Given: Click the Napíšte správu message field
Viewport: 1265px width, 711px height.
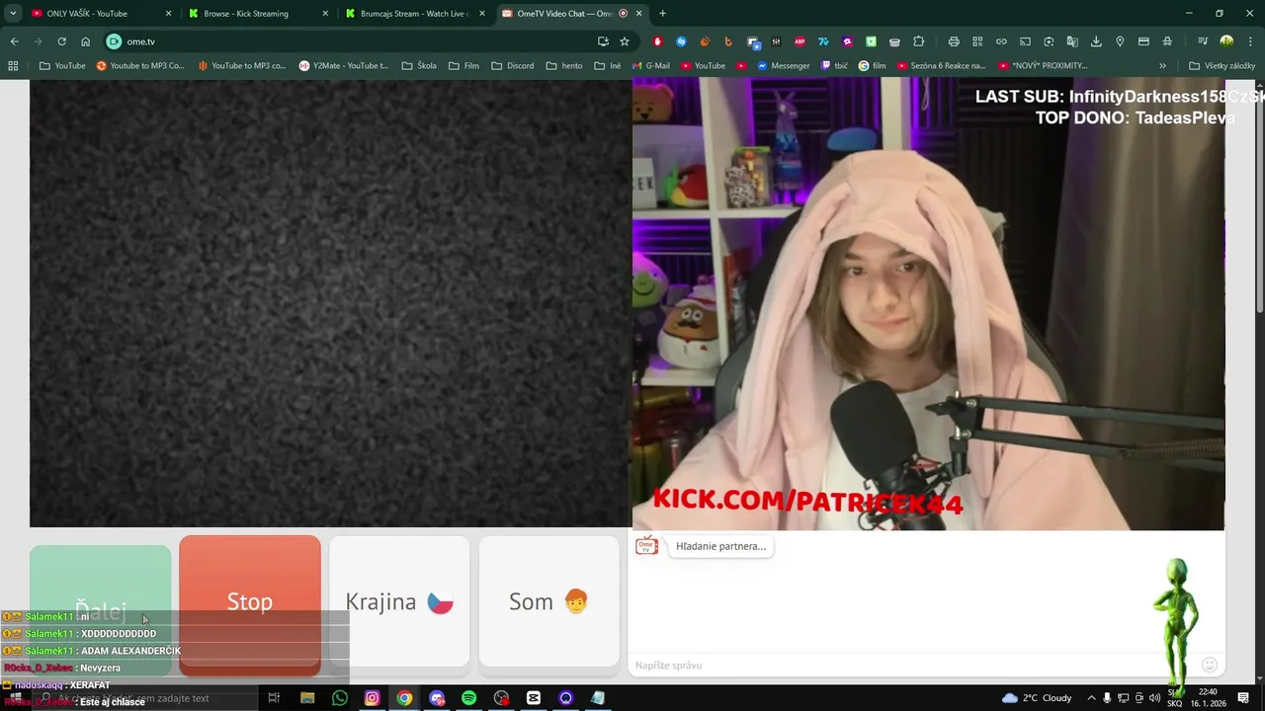Looking at the screenshot, I should (914, 666).
